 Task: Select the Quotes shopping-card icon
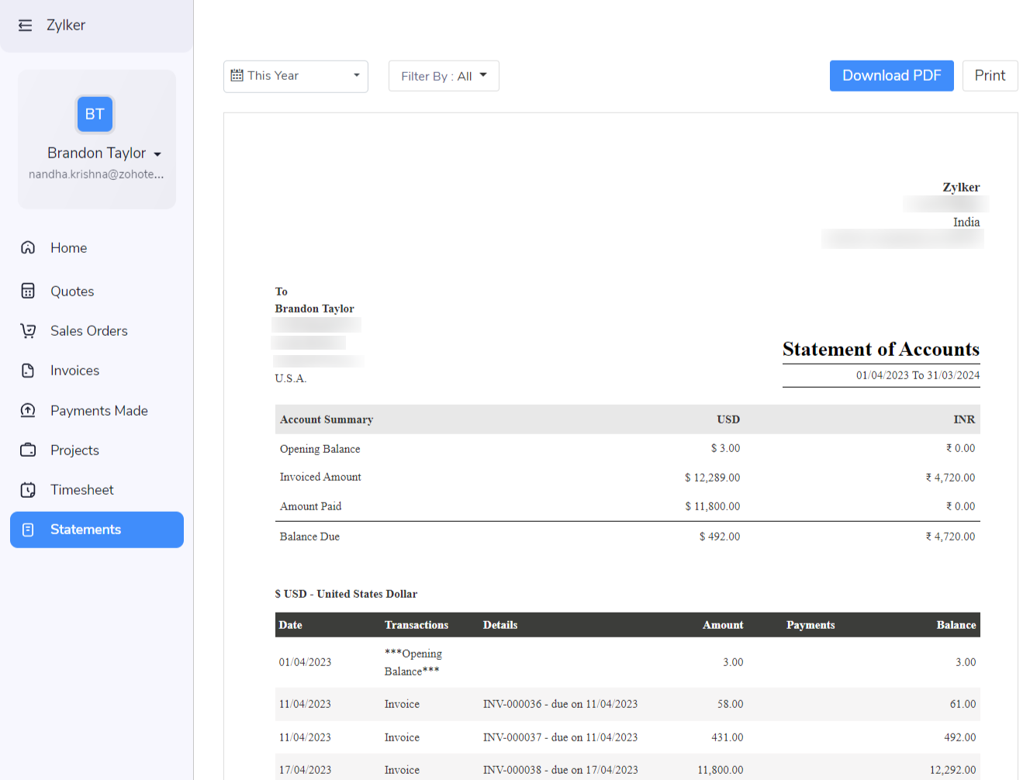[x=28, y=291]
